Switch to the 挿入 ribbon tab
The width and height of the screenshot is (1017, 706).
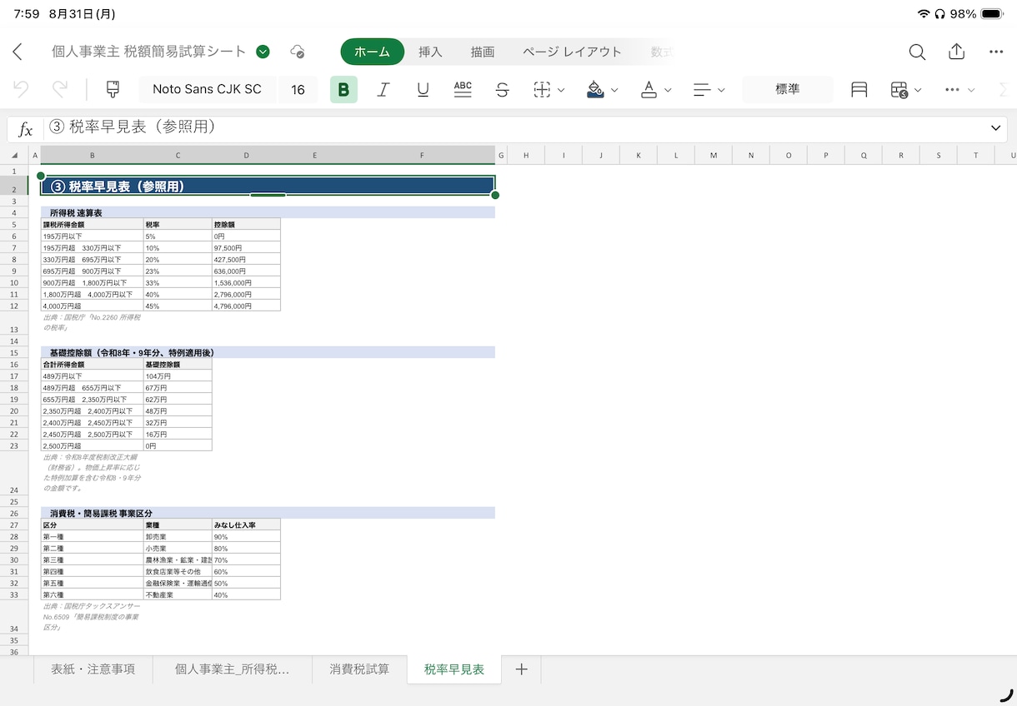[x=430, y=52]
